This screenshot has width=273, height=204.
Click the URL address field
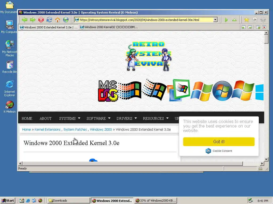(146, 20)
